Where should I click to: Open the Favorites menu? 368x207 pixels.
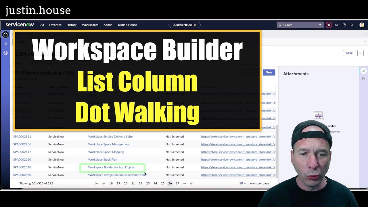55,25
